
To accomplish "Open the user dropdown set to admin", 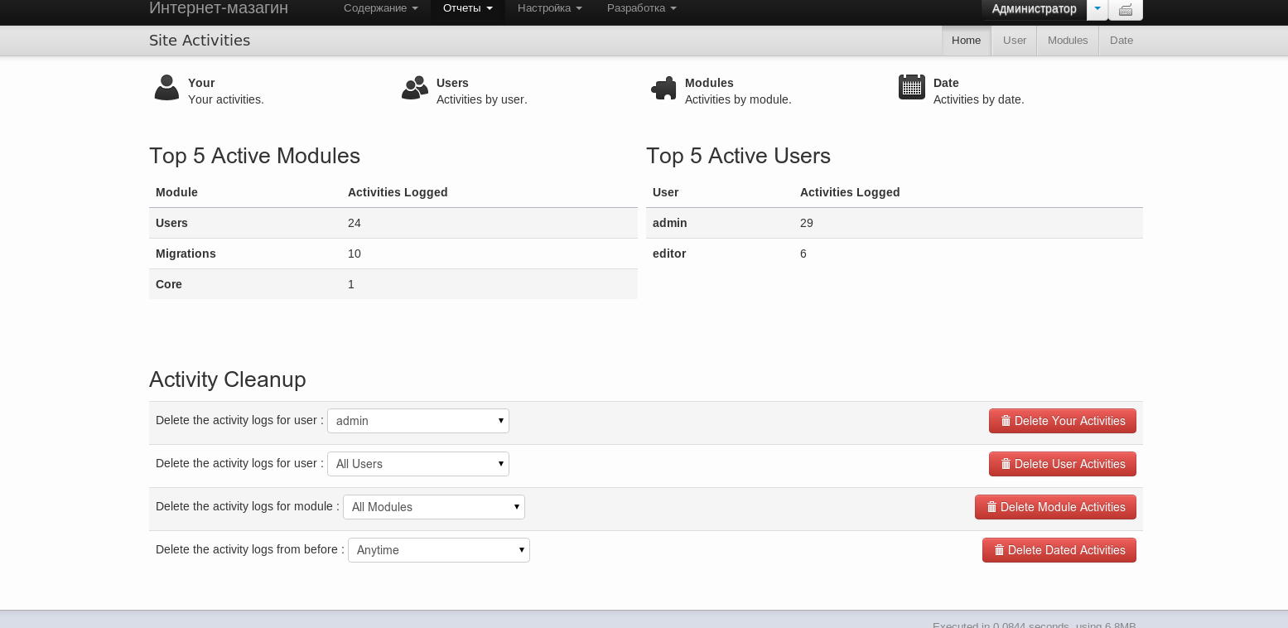I will 418,421.
